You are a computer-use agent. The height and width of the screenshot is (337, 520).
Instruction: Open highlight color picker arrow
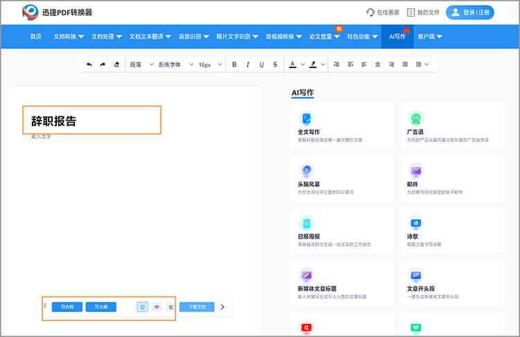[322, 64]
